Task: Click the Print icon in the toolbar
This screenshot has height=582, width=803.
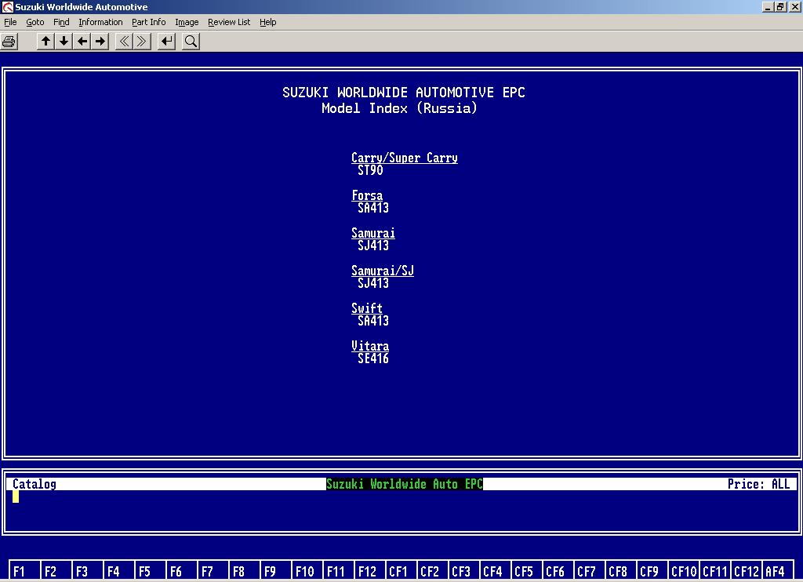Action: coord(9,42)
